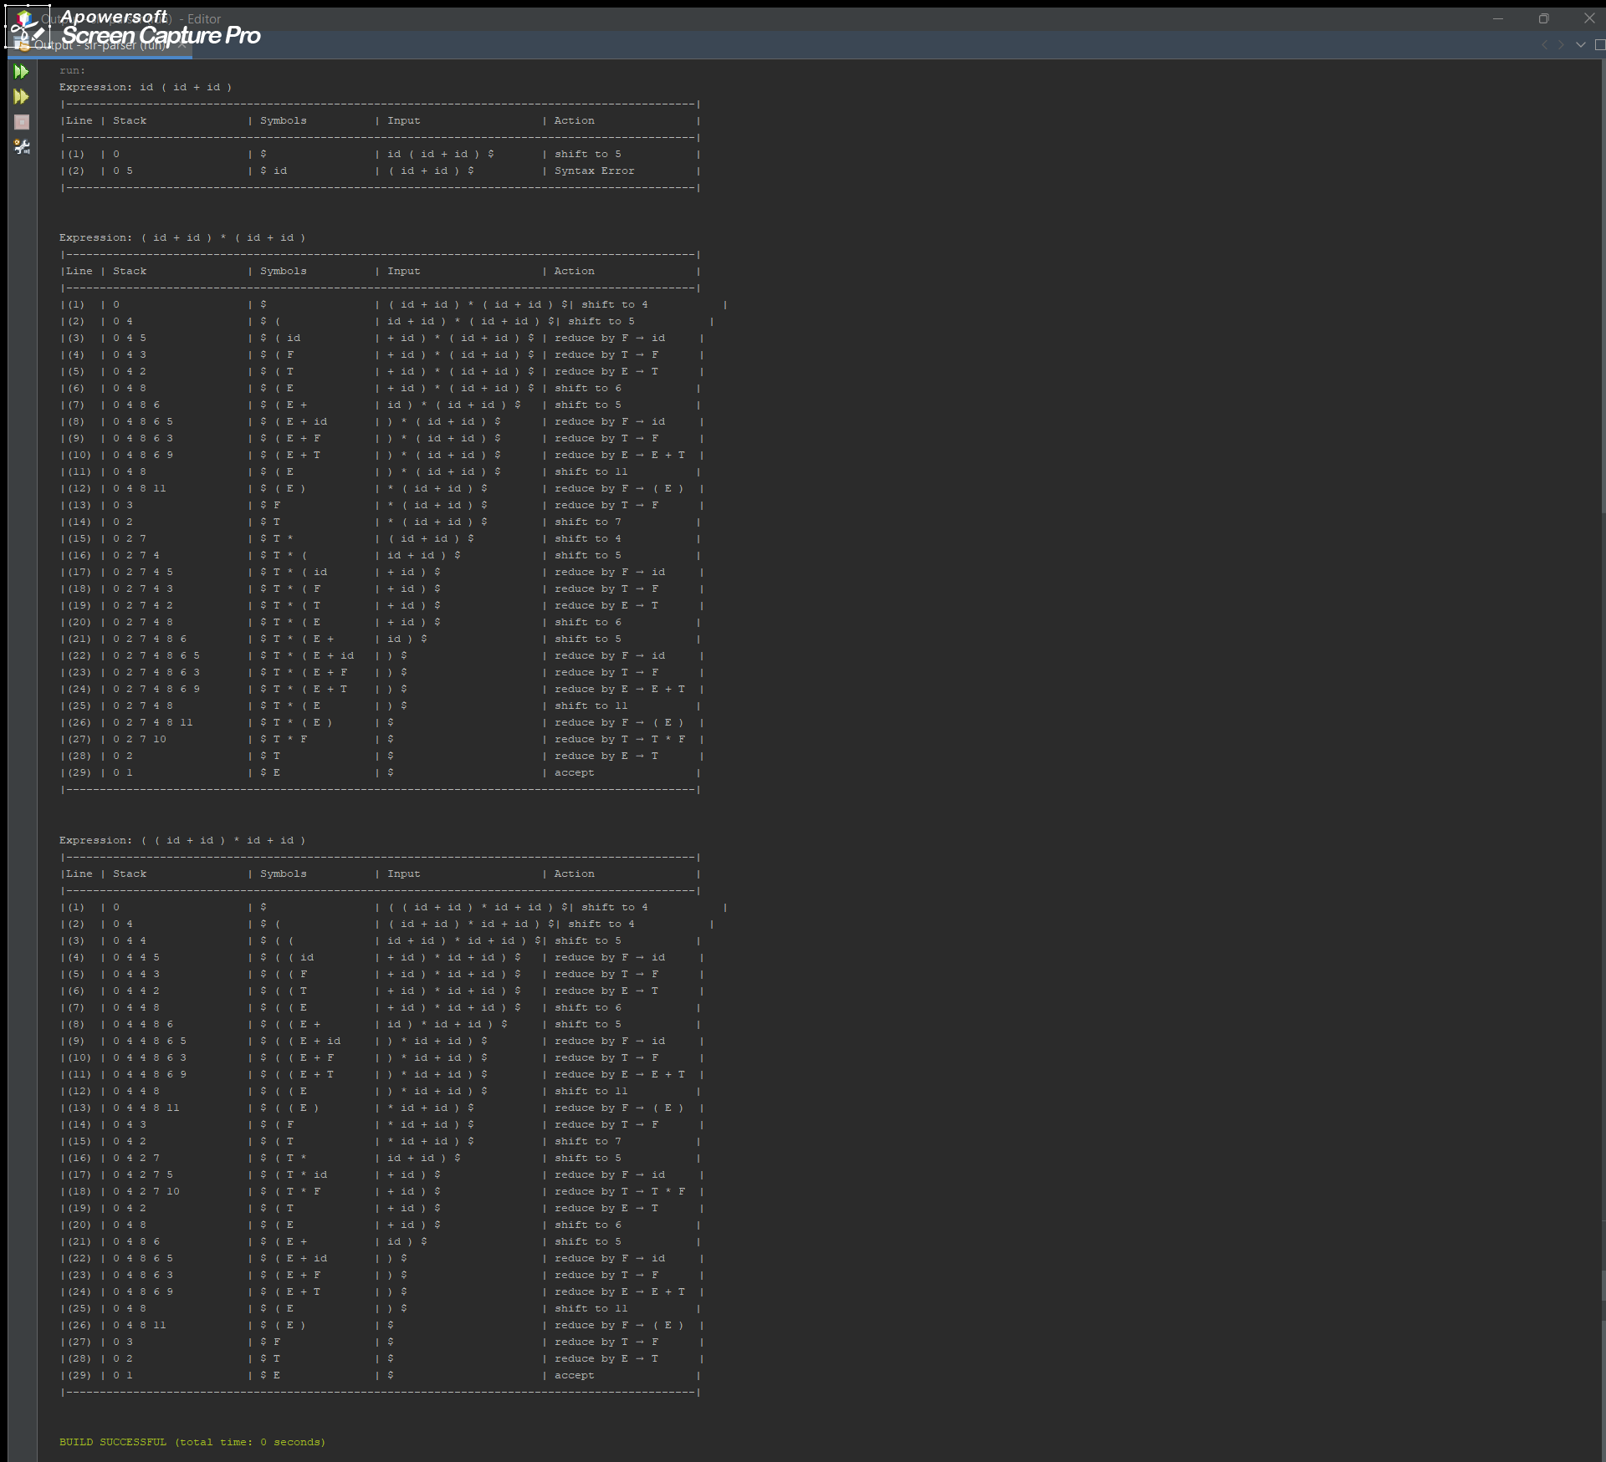1606x1462 pixels.
Task: Close the Editor window
Action: [1589, 18]
